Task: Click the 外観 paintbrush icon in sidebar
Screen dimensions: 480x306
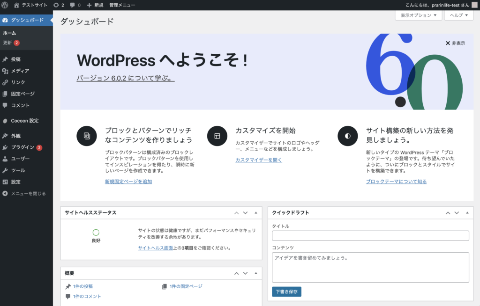Action: tap(5, 136)
